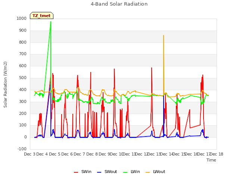Screen dimensions: 239x179
Task: Click the orange LWout legend swatch
Action: [148, 172]
